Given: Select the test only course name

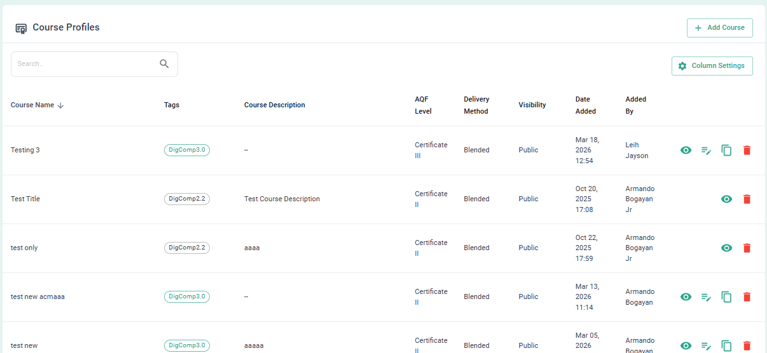Looking at the screenshot, I should (x=24, y=248).
